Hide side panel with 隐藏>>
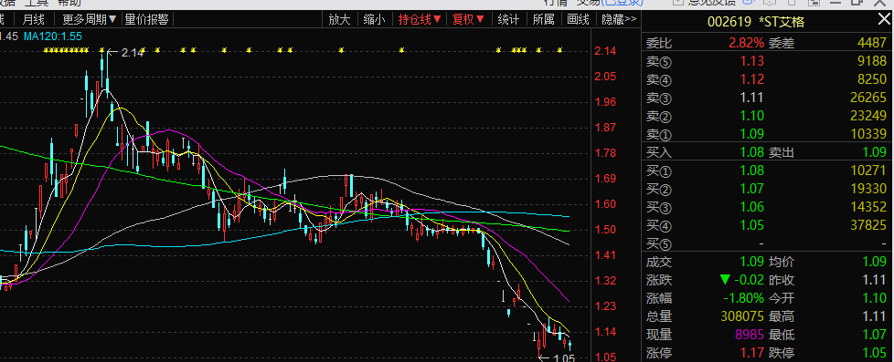 tap(619, 19)
